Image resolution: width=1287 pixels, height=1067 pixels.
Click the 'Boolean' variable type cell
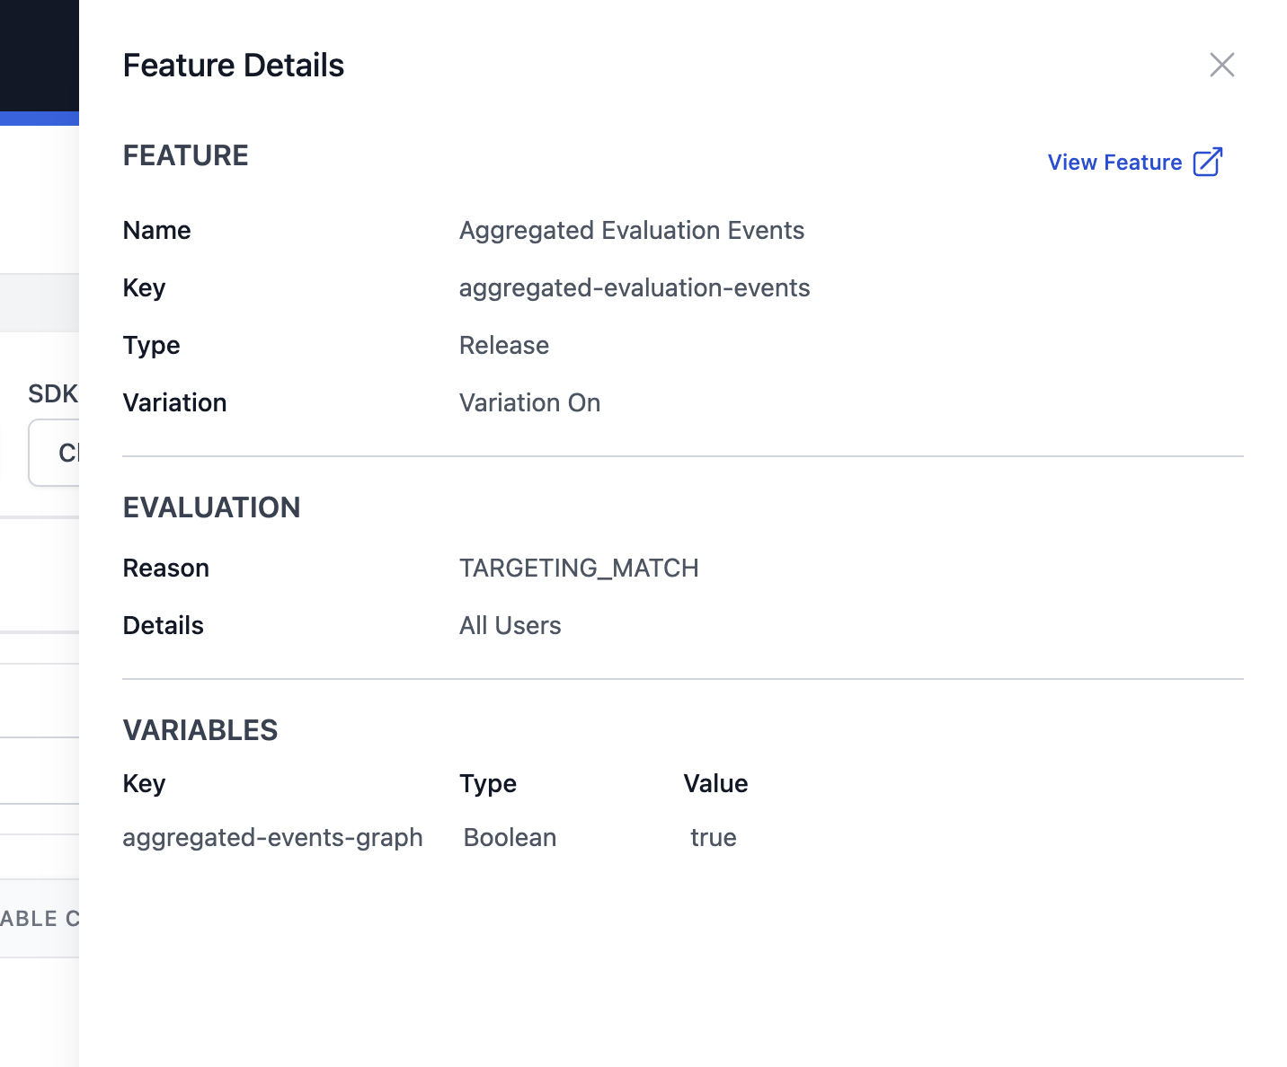coord(510,838)
